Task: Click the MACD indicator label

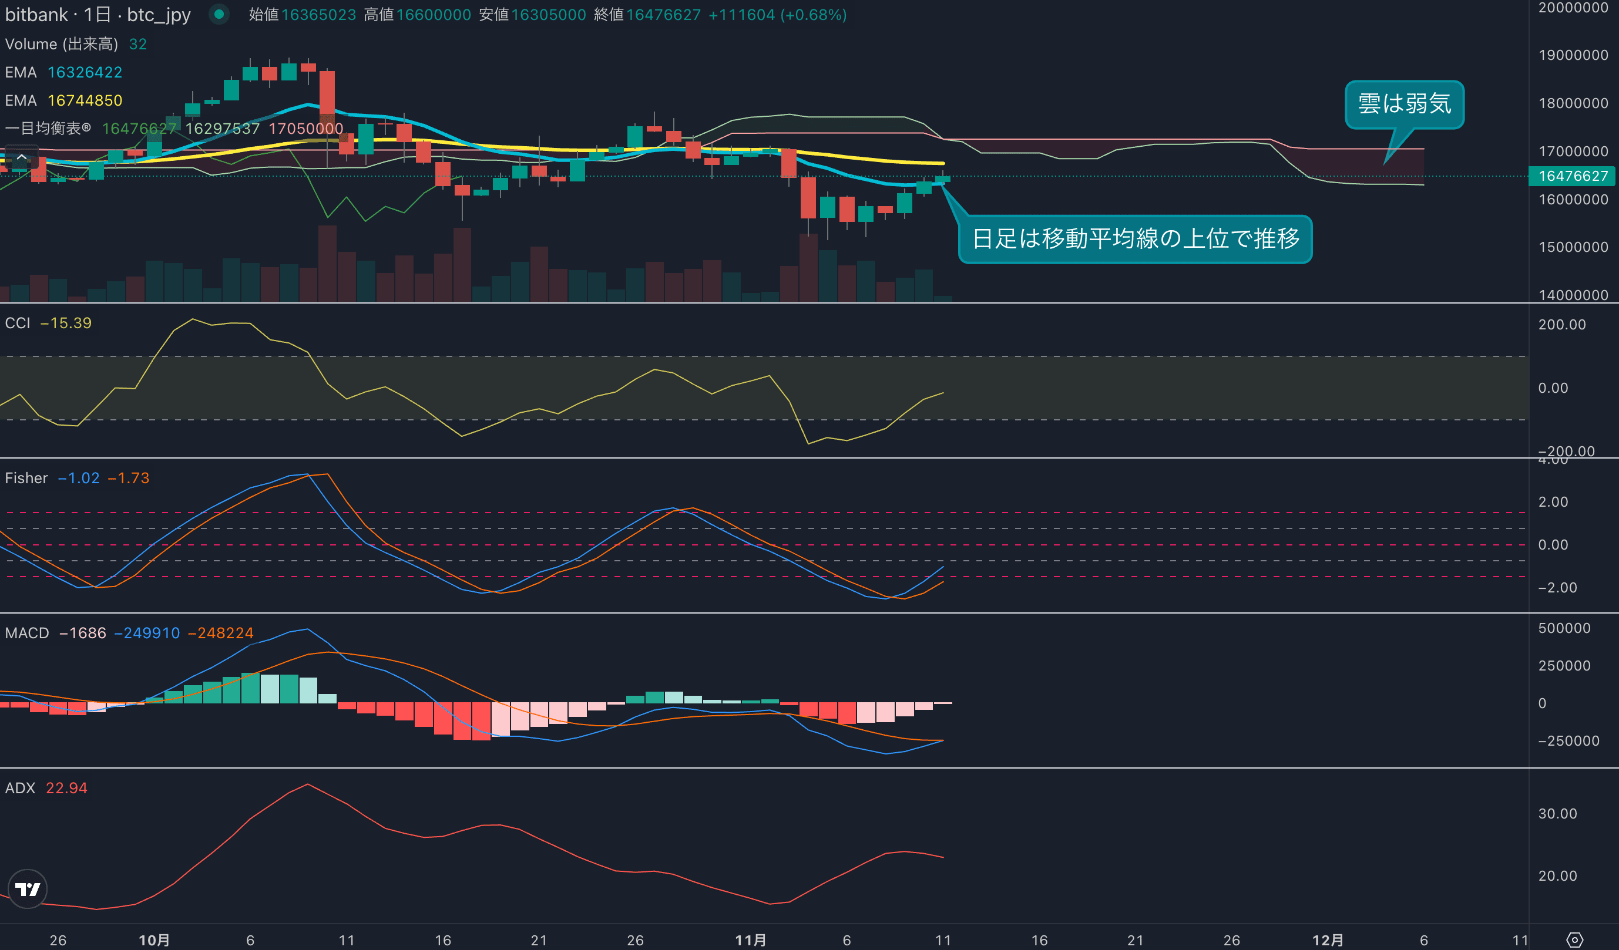Action: [27, 633]
